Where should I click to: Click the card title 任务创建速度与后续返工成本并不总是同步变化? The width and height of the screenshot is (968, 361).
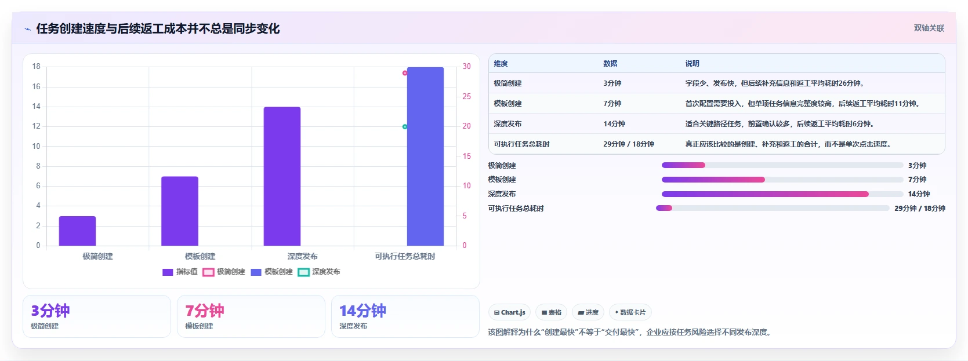click(158, 28)
